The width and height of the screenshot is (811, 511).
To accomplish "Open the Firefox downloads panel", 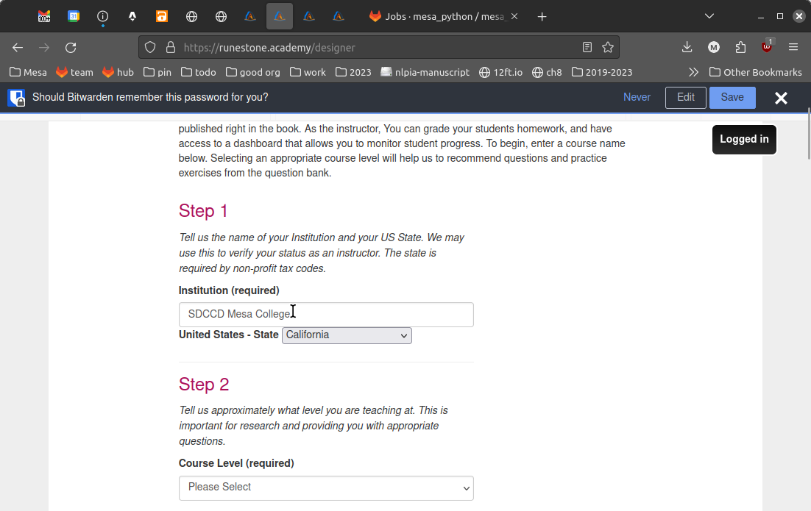I will point(687,48).
